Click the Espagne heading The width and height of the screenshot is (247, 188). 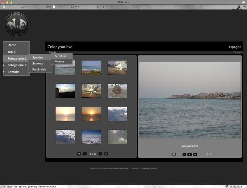tap(235, 47)
